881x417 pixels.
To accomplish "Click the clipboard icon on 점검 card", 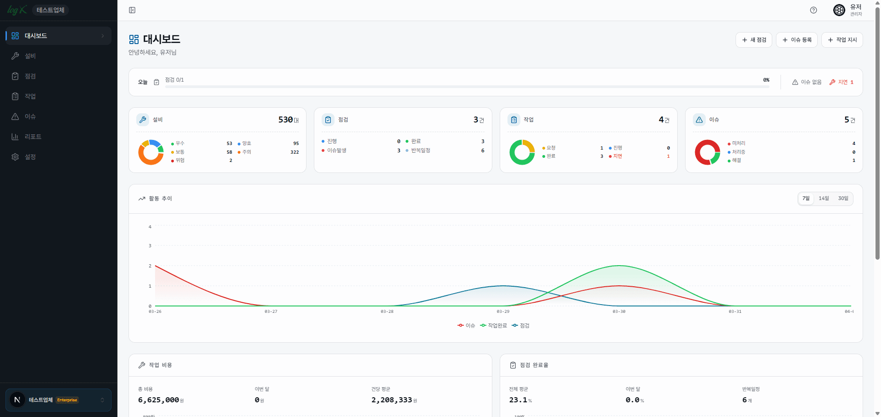I will 328,120.
